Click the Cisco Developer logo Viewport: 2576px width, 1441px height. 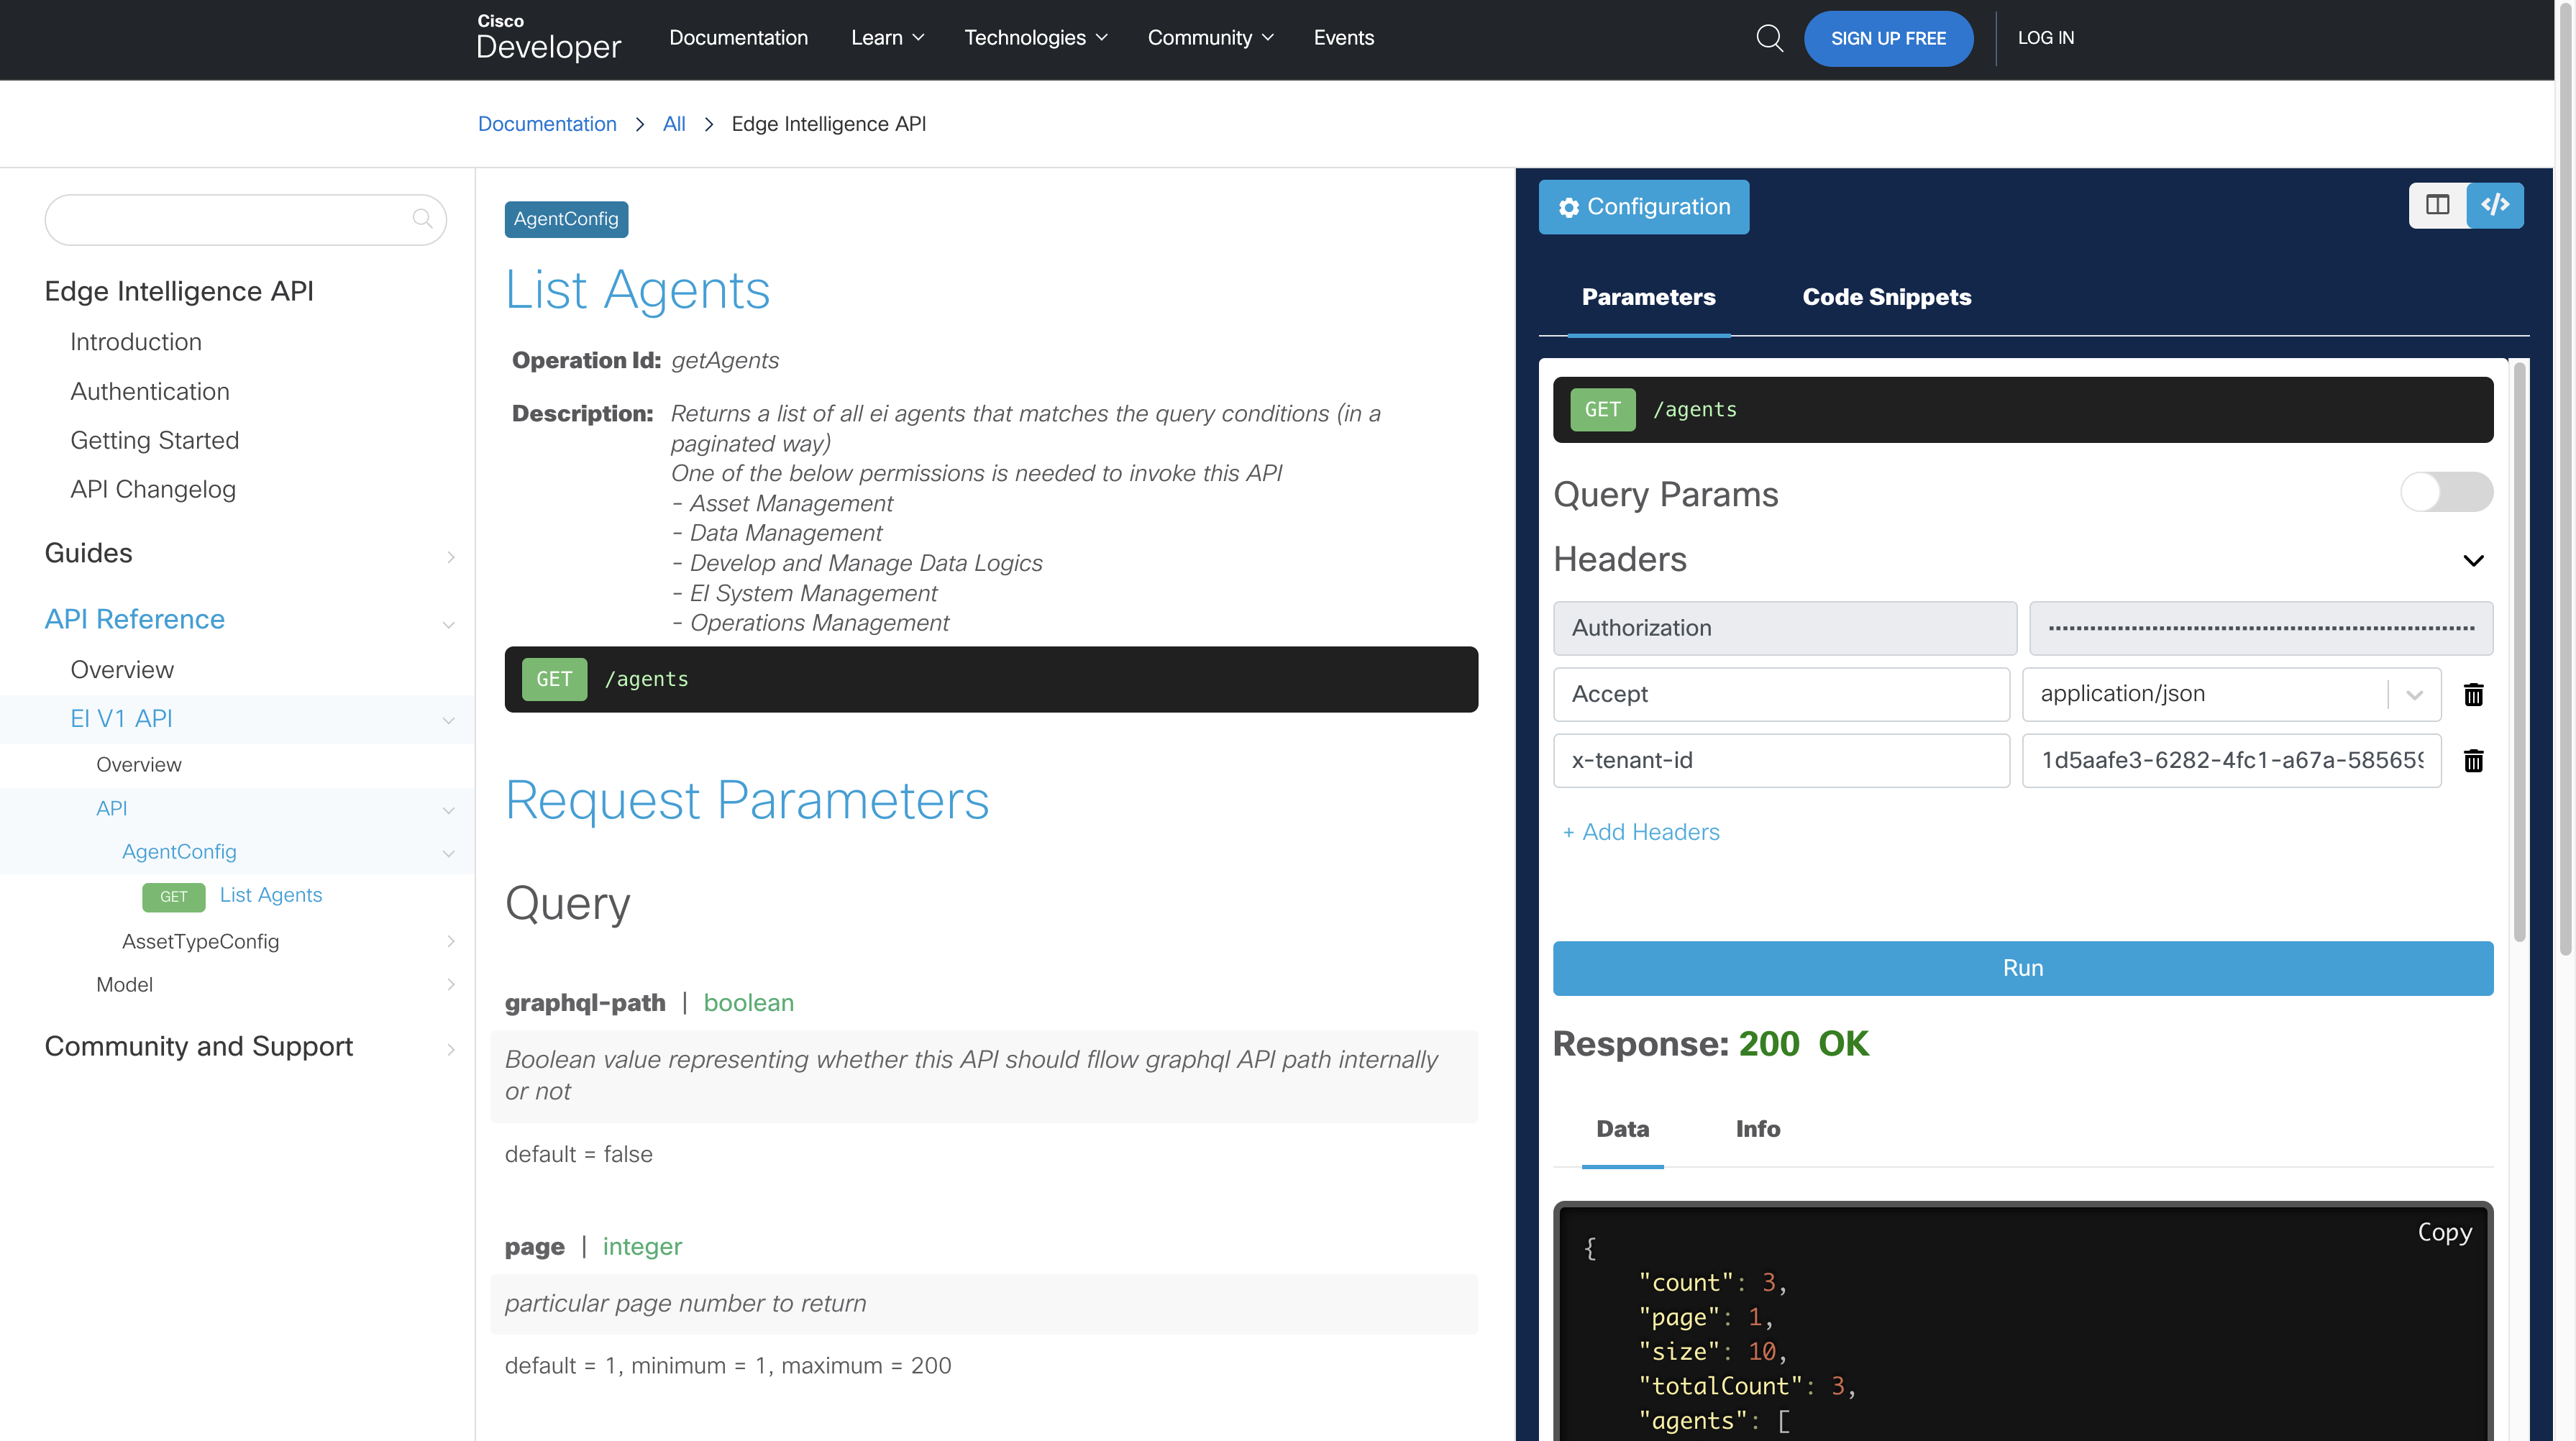548,38
